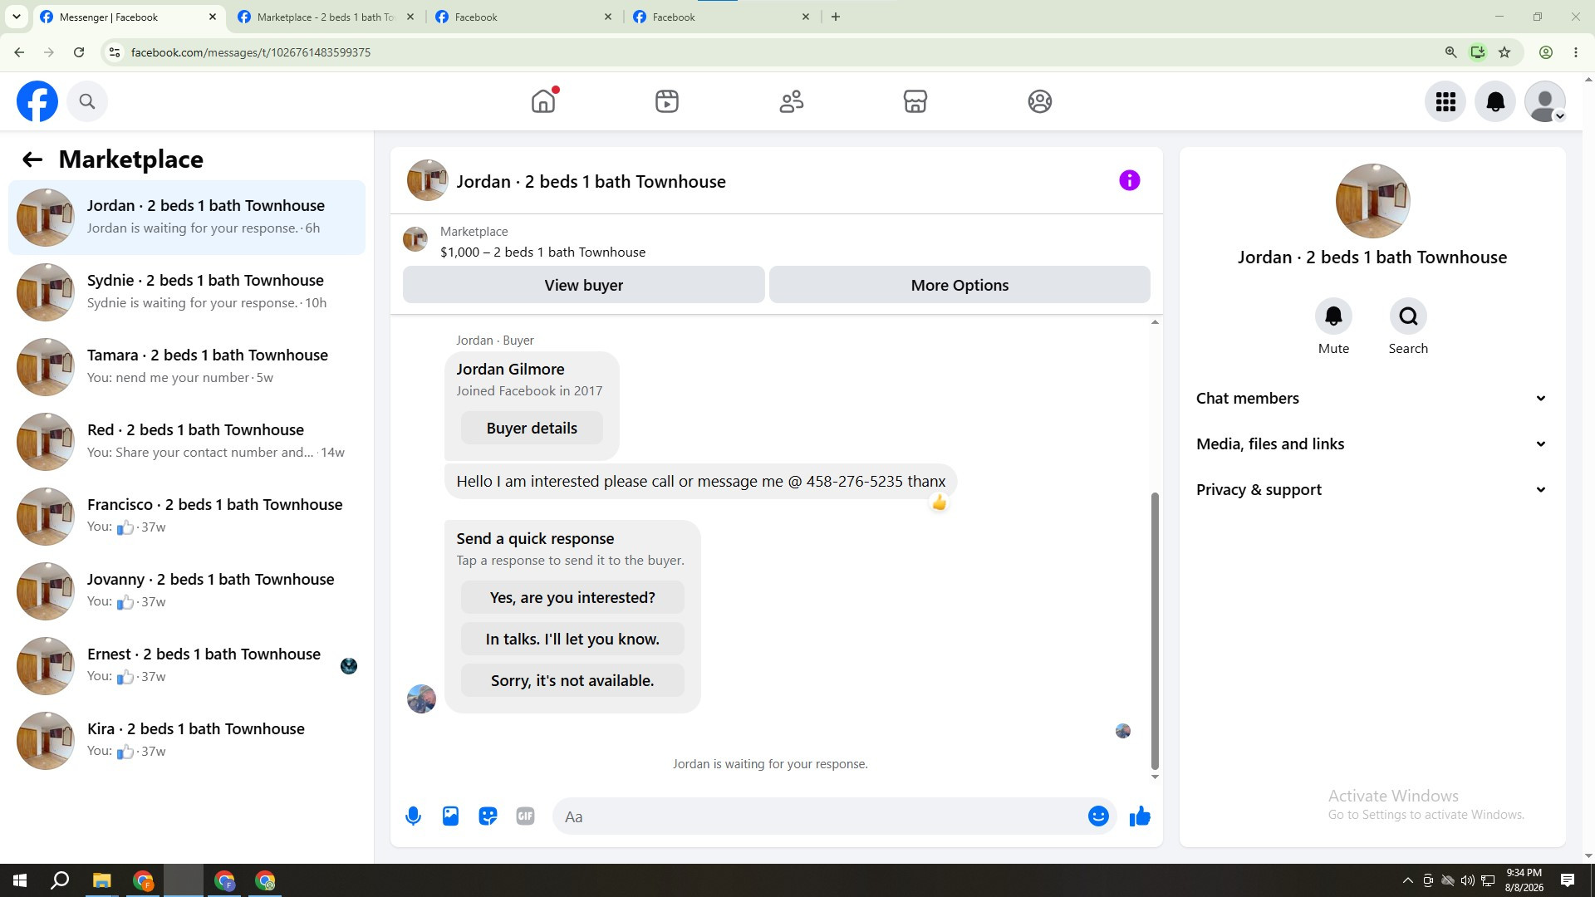The width and height of the screenshot is (1595, 897).
Task: Open Windows taskbar search
Action: 60,880
